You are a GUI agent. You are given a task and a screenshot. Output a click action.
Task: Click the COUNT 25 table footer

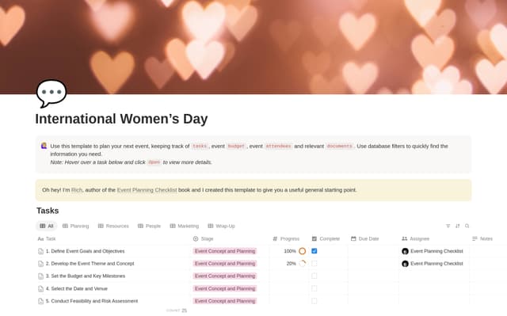[x=177, y=310]
